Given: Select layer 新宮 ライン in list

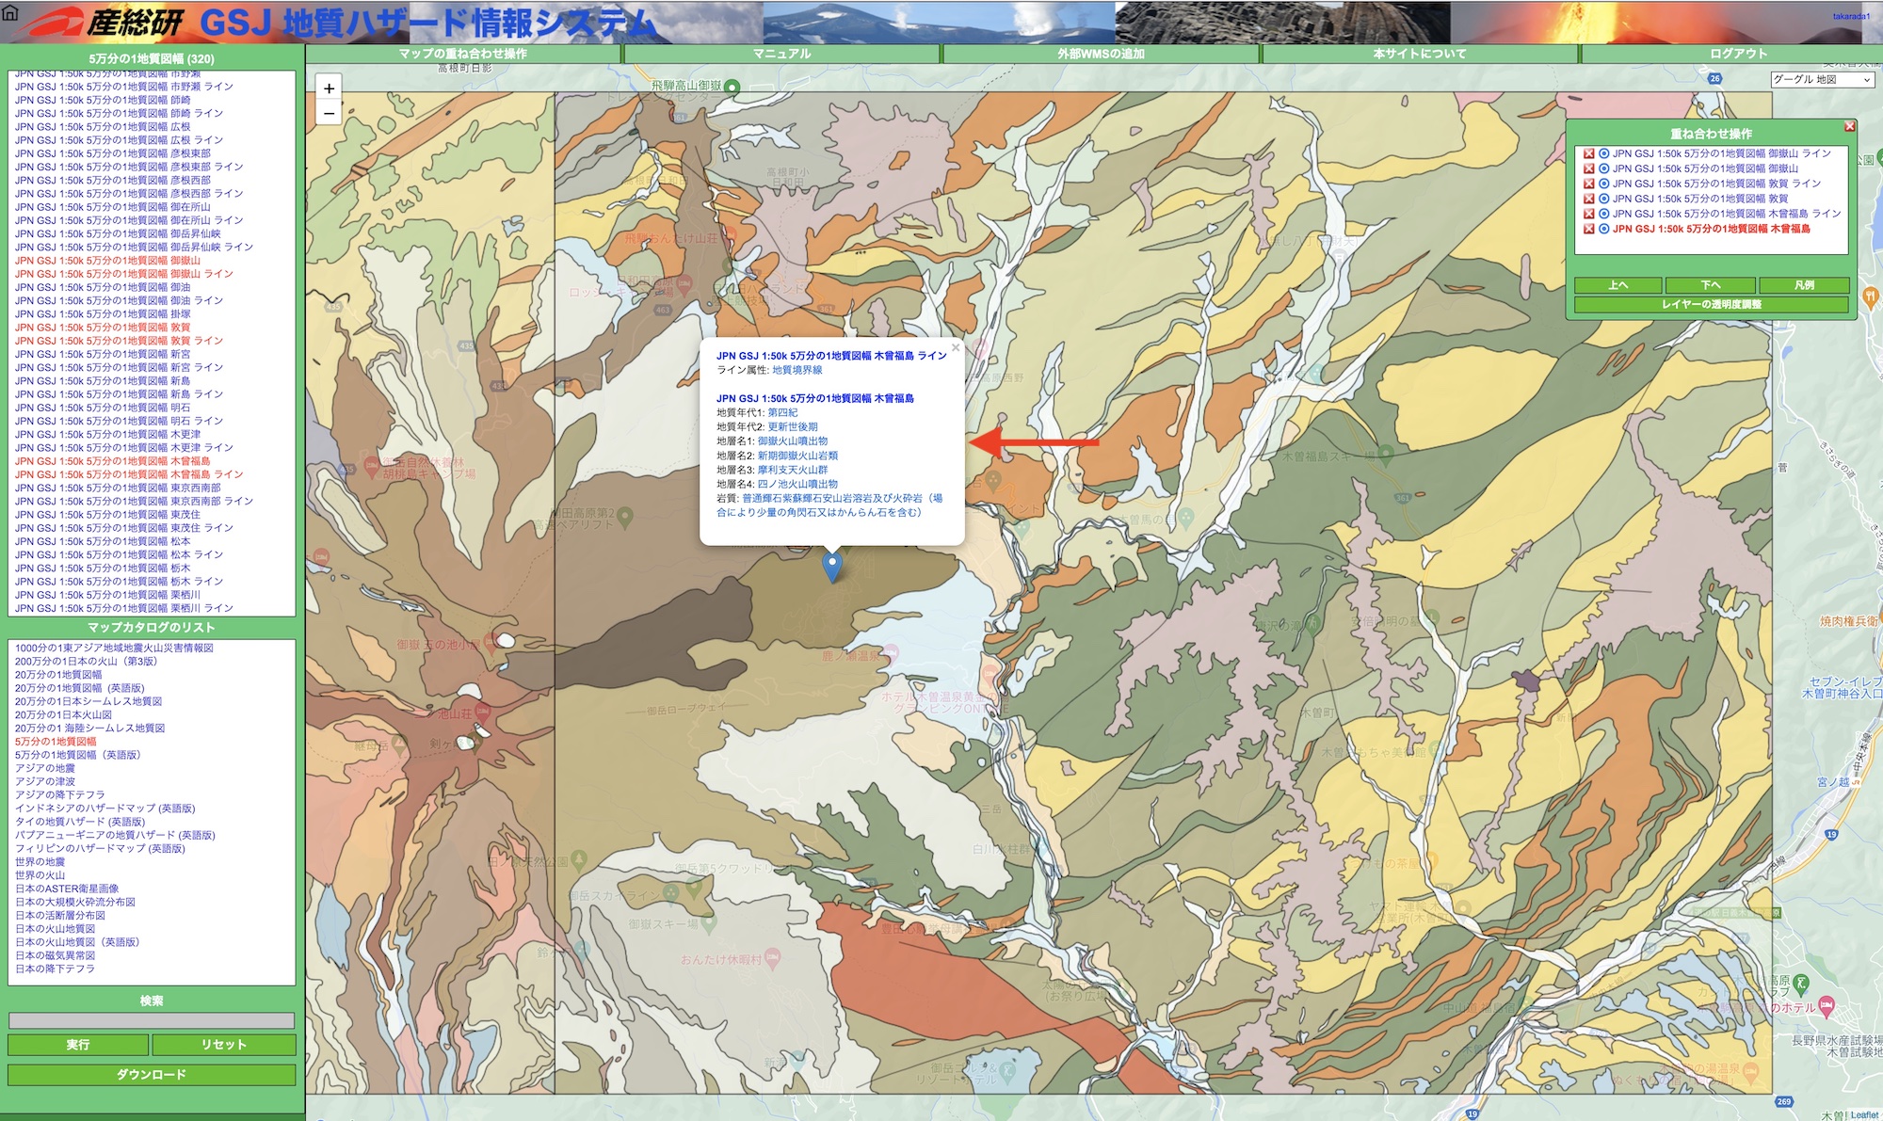Looking at the screenshot, I should point(119,367).
